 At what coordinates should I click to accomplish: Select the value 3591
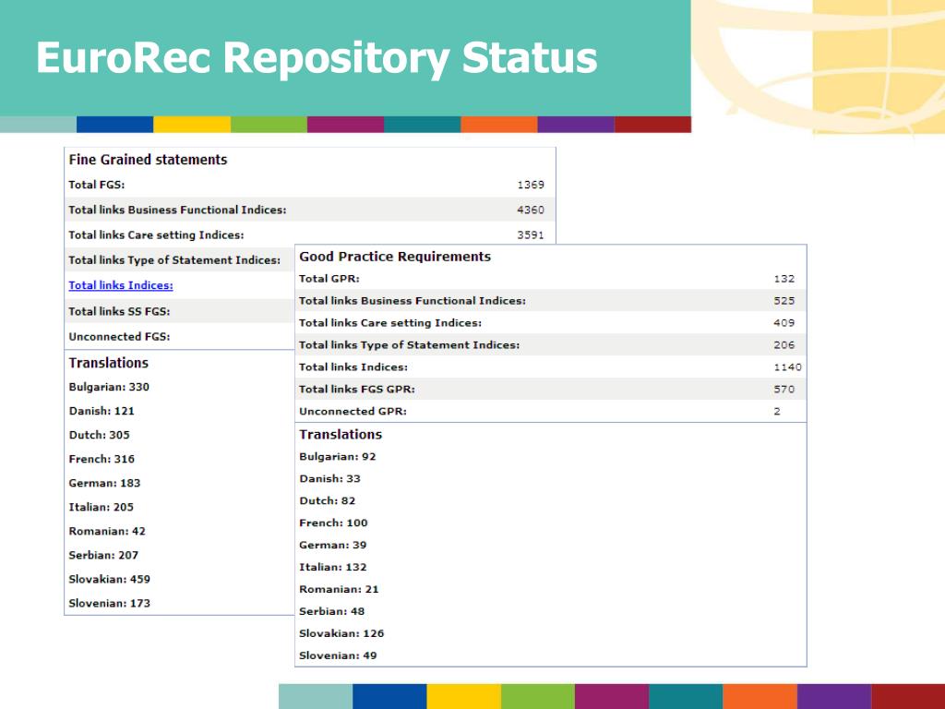tap(531, 235)
